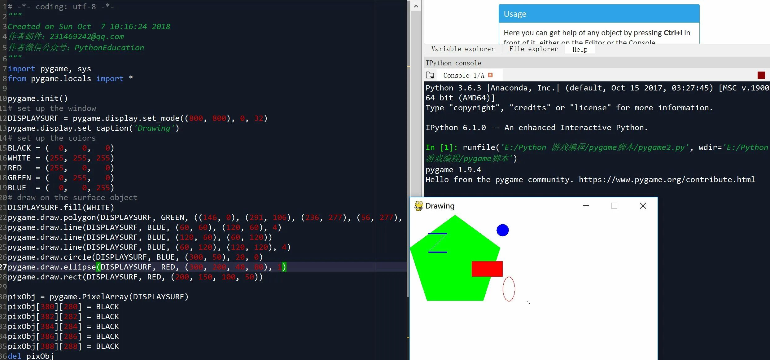This screenshot has width=770, height=360.
Task: Click the folder icon in IPython console
Action: pos(431,75)
